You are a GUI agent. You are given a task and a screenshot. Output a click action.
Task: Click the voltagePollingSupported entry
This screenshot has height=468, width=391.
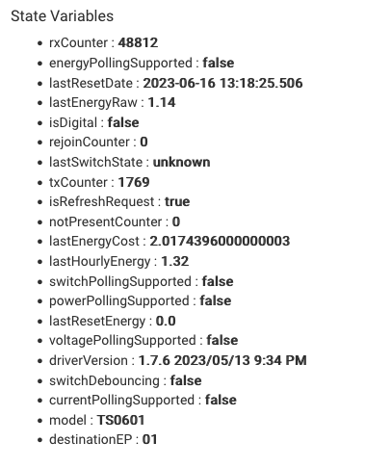tap(143, 341)
